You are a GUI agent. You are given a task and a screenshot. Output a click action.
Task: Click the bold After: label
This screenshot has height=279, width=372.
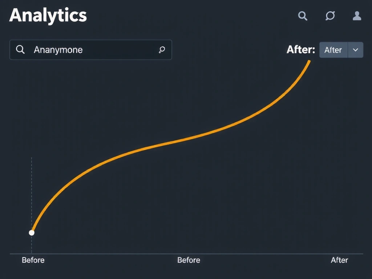300,50
